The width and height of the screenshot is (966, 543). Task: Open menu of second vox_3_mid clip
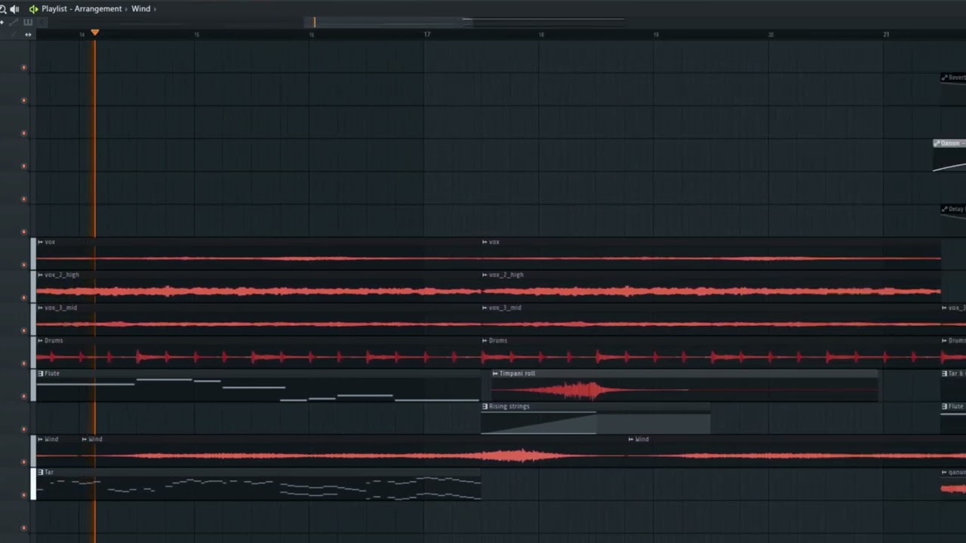pos(485,308)
